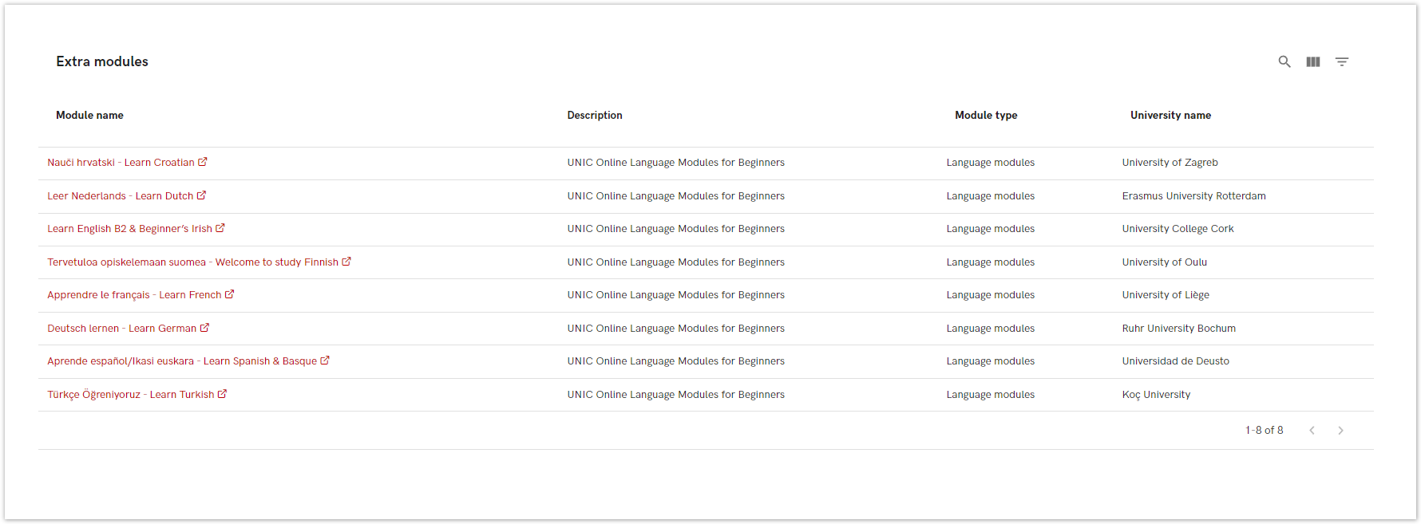Open Leer Nederlands - Learn Dutch link

tap(120, 196)
